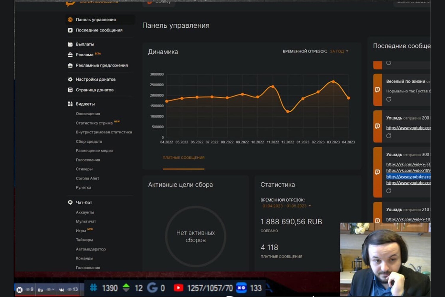Expand the Чат-бот menu section
Screen dimensions: 445x297
(x=84, y=203)
